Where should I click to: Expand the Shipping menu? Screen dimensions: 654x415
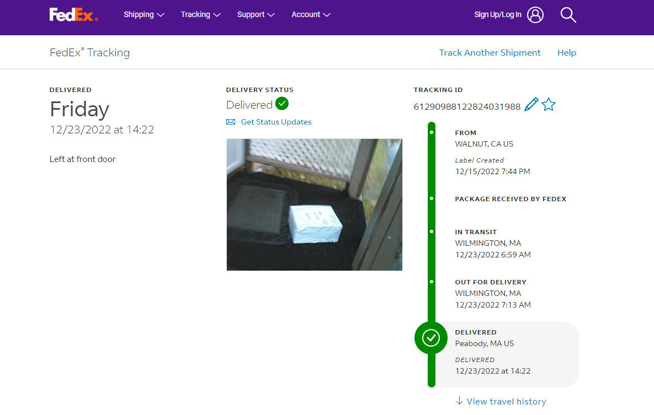tap(143, 15)
